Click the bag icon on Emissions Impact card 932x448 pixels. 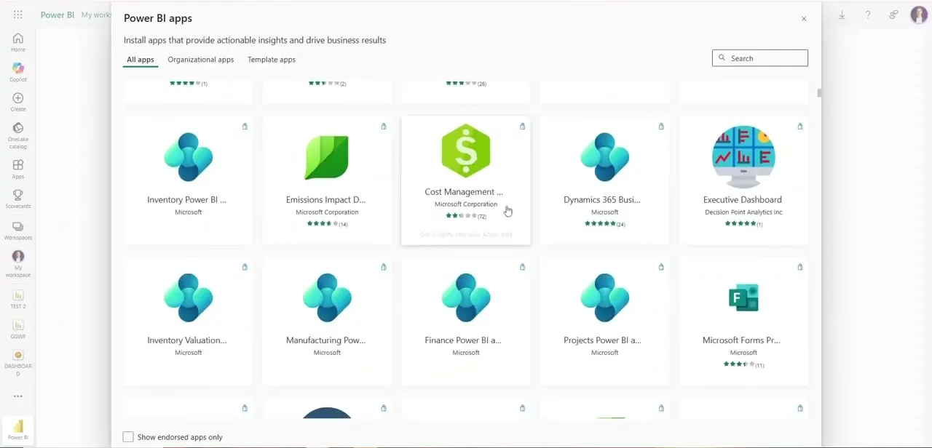[384, 127]
